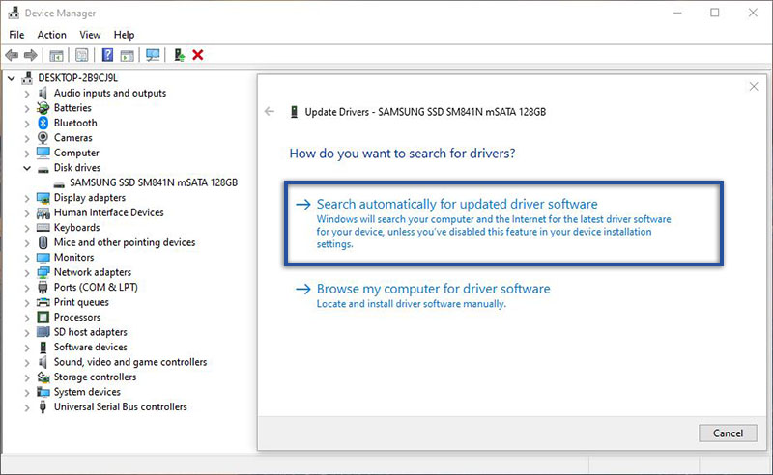The image size is (773, 475).
Task: Click the Batteries icon
Action: (43, 107)
